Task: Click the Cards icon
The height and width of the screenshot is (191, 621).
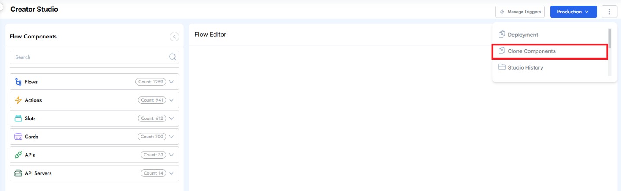Action: coord(18,137)
